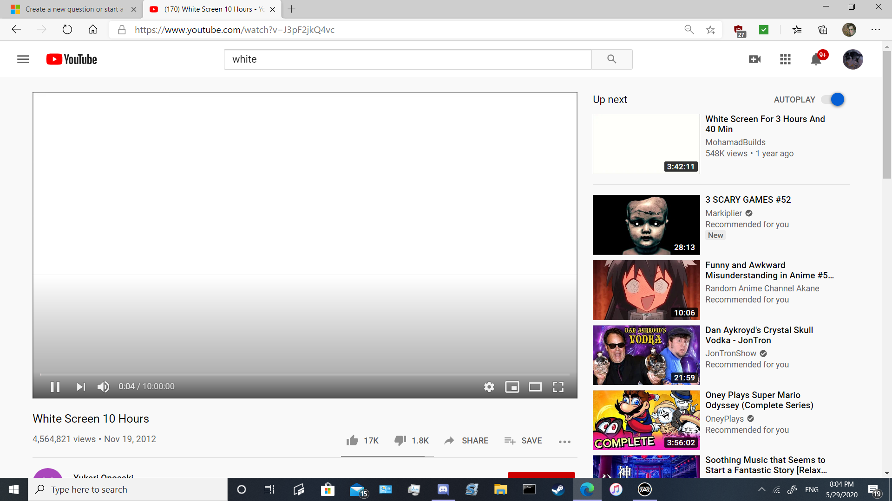
Task: Open White Screen For 3 Hours thumbnail
Action: (x=646, y=144)
